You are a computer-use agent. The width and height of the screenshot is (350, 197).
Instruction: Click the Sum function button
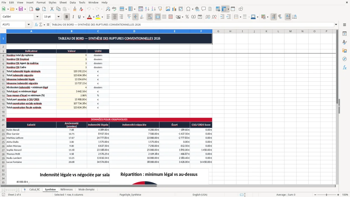pyautogui.click(x=41, y=25)
